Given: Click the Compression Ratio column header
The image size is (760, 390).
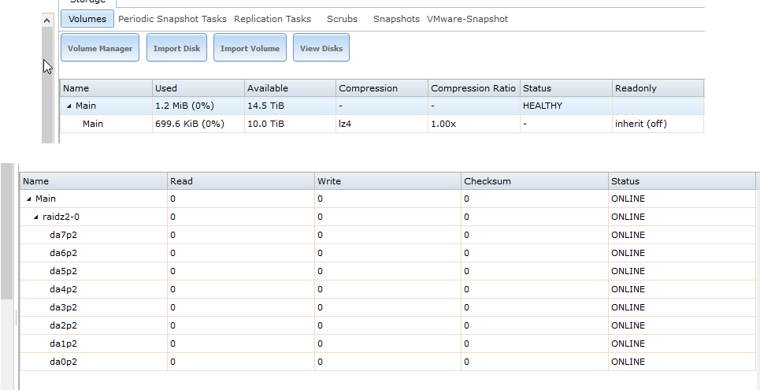Looking at the screenshot, I should tap(473, 88).
